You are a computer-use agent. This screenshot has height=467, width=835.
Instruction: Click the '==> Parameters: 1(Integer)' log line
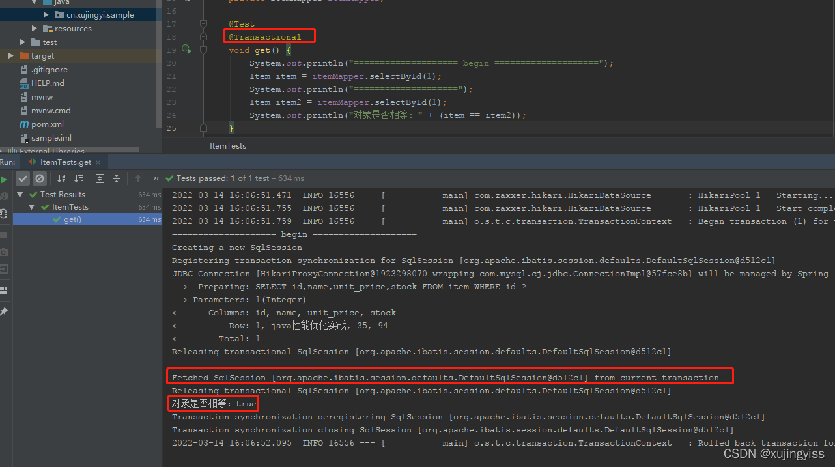coord(239,300)
